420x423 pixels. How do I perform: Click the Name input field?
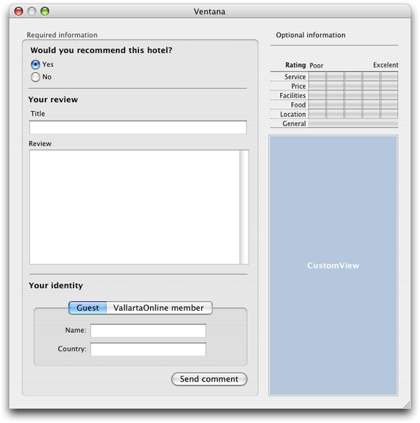click(x=148, y=331)
